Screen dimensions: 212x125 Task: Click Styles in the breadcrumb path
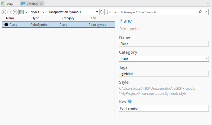[35, 12]
